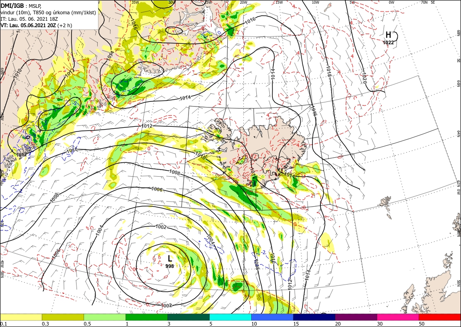
Task: Click the 'vindur (10m), T850 og úrkoma' line
Action: [48, 12]
